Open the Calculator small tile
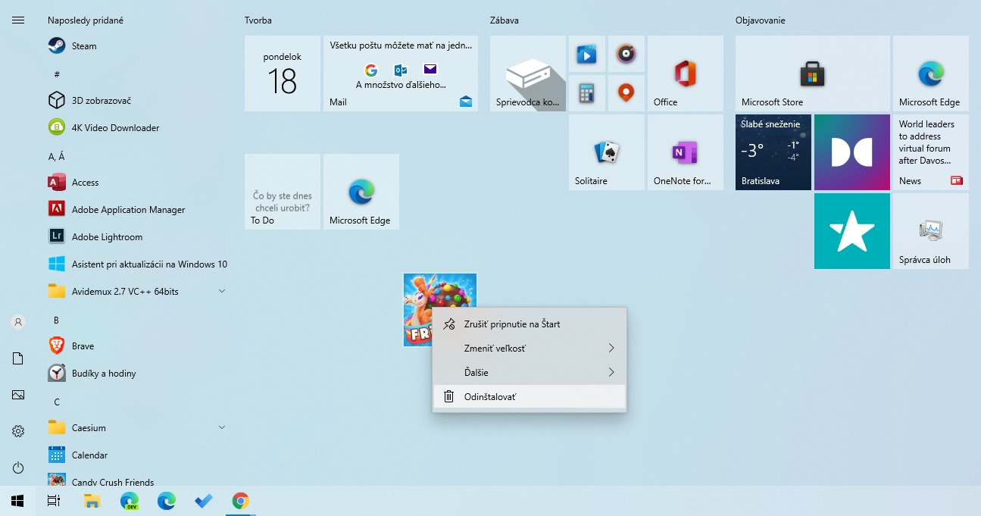Viewport: 981px width, 516px height. pos(587,93)
